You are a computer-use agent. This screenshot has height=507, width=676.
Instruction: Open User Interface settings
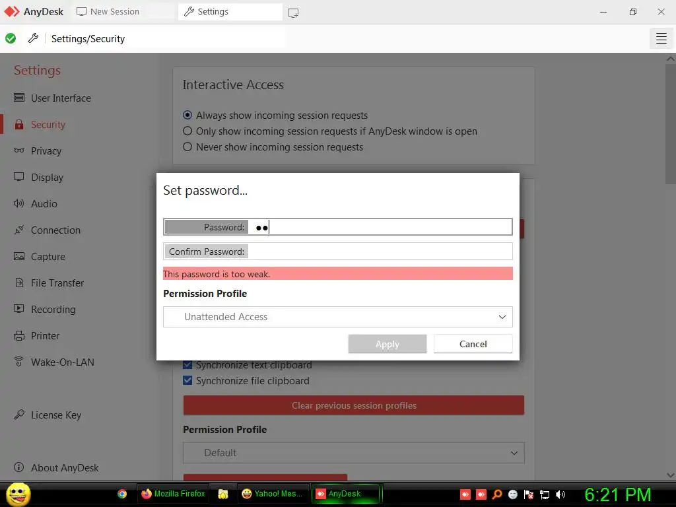point(61,98)
